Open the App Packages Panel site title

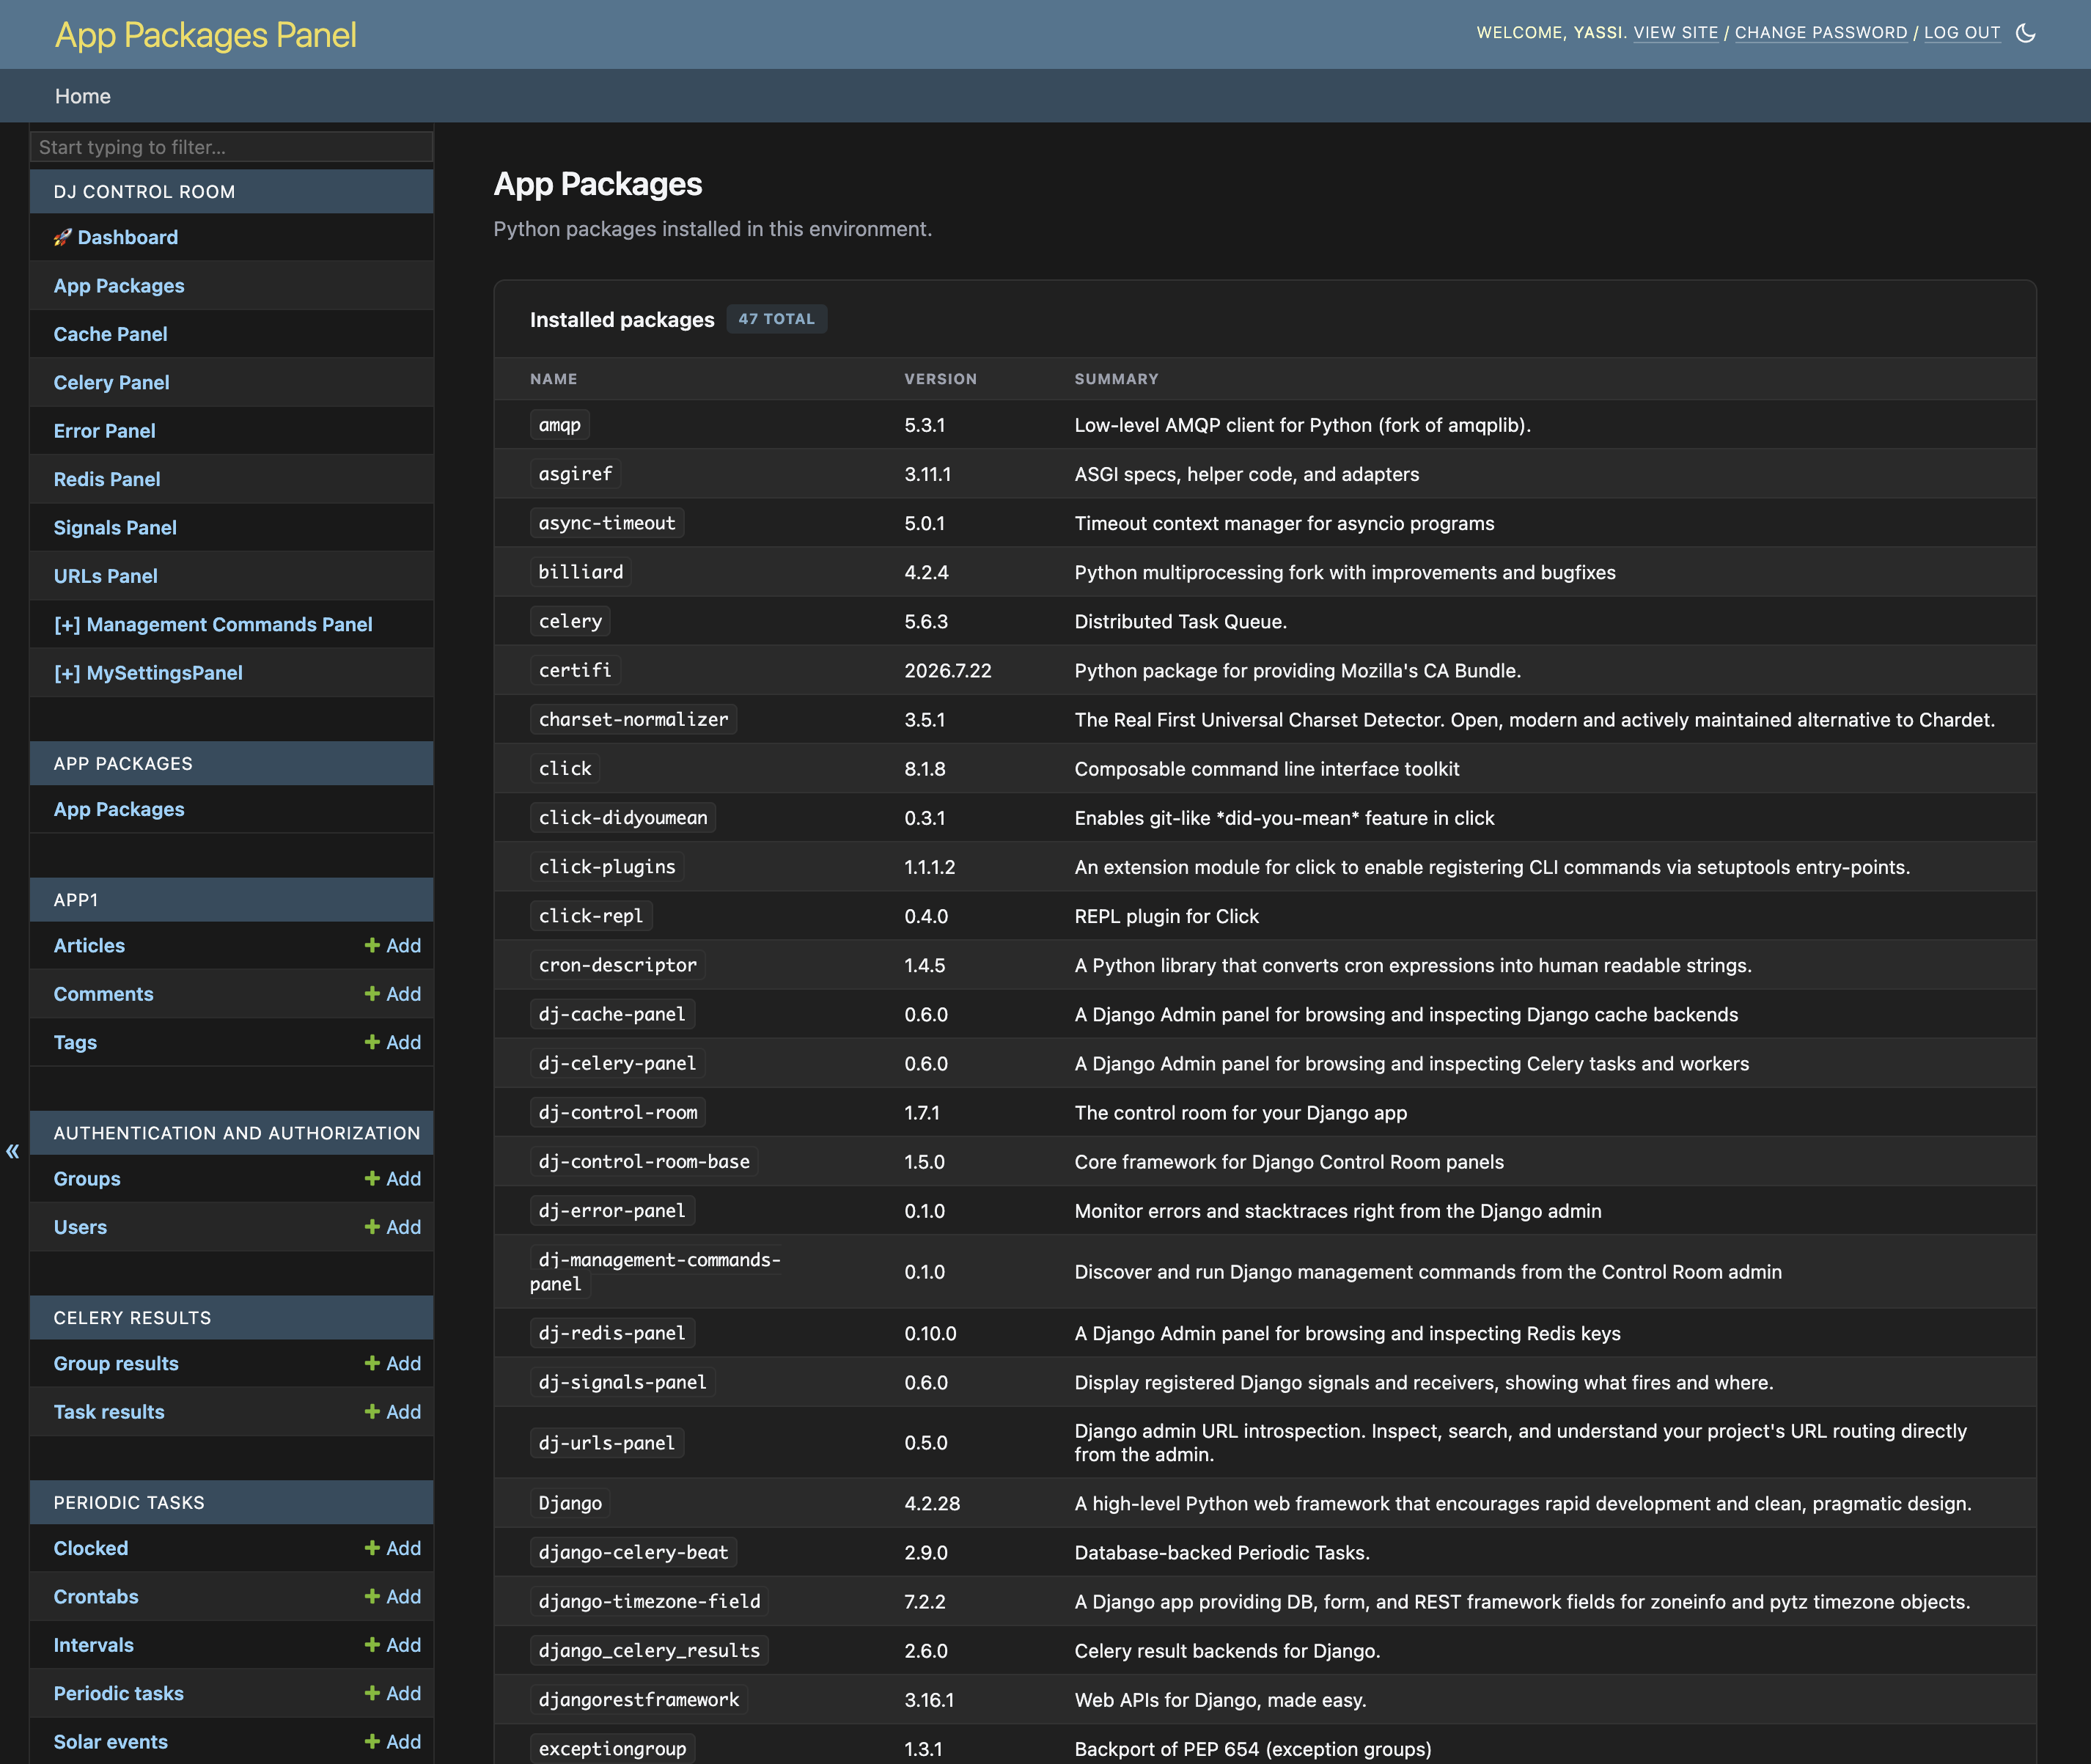(x=206, y=35)
